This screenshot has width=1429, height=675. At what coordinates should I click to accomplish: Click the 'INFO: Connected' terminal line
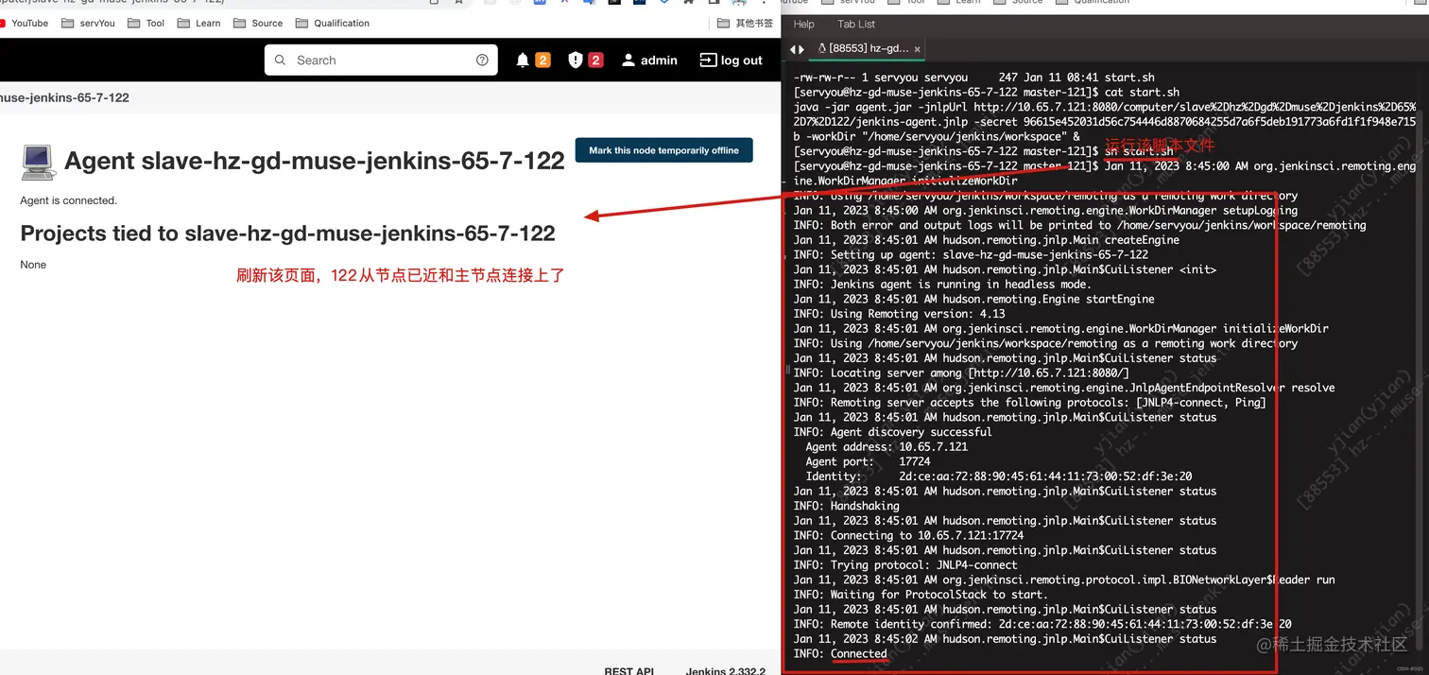point(840,654)
